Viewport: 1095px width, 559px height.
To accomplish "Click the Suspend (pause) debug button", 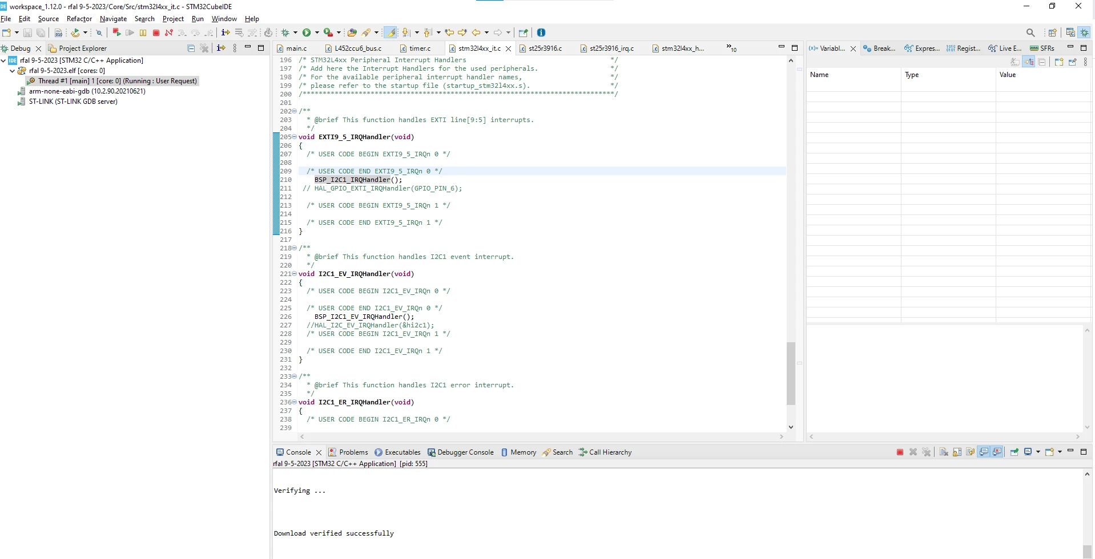I will click(143, 33).
